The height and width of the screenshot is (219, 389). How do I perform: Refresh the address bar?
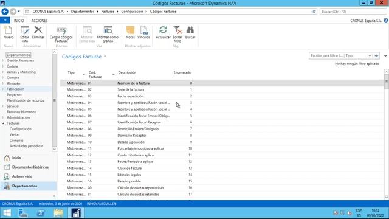pos(314,12)
